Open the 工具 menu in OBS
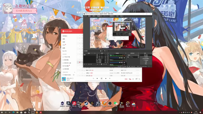The height and width of the screenshot is (114, 203). click(x=117, y=16)
